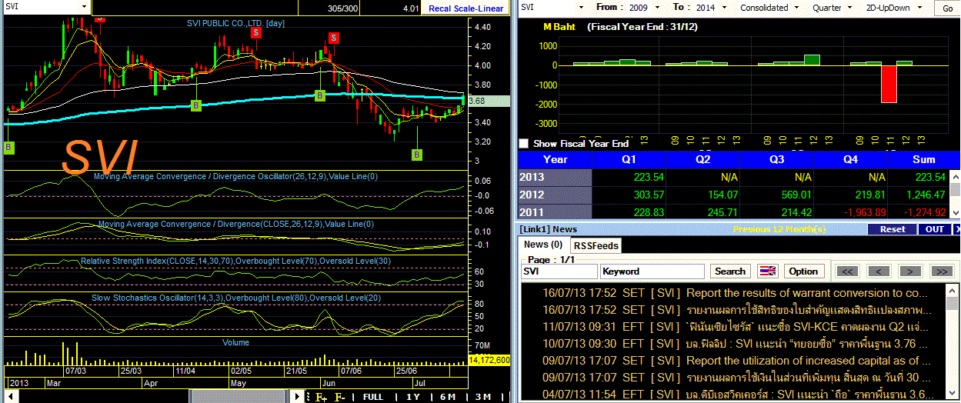Open the SVI symbol dropdown above chart
961x403 pixels.
point(83,6)
